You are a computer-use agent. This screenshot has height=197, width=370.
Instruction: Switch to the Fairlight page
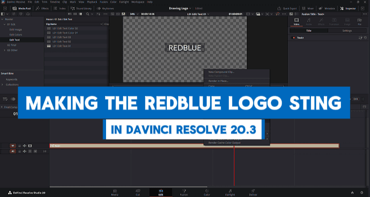tap(230, 193)
